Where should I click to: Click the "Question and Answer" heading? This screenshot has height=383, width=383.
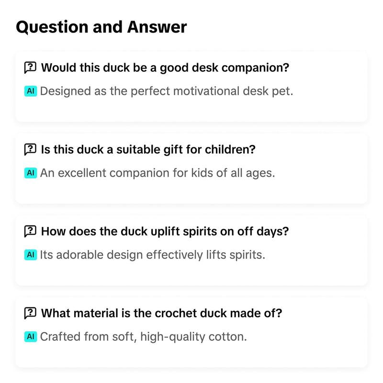101,27
